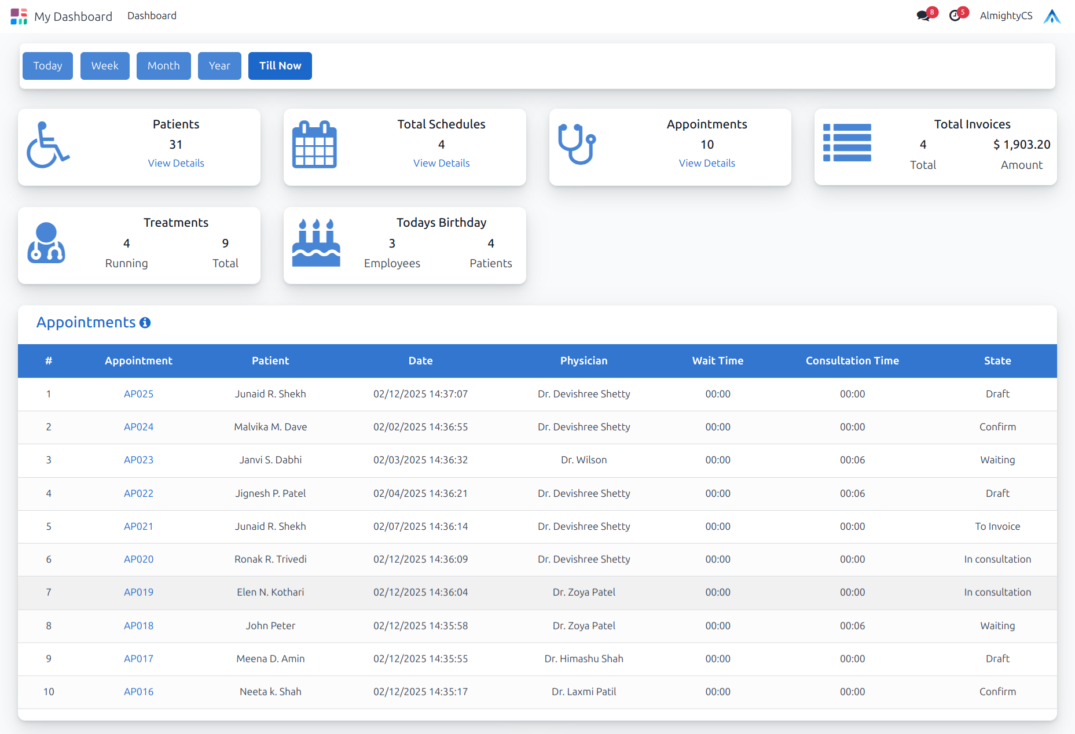Select the Till Now filter
Image resolution: width=1075 pixels, height=734 pixels.
point(280,66)
